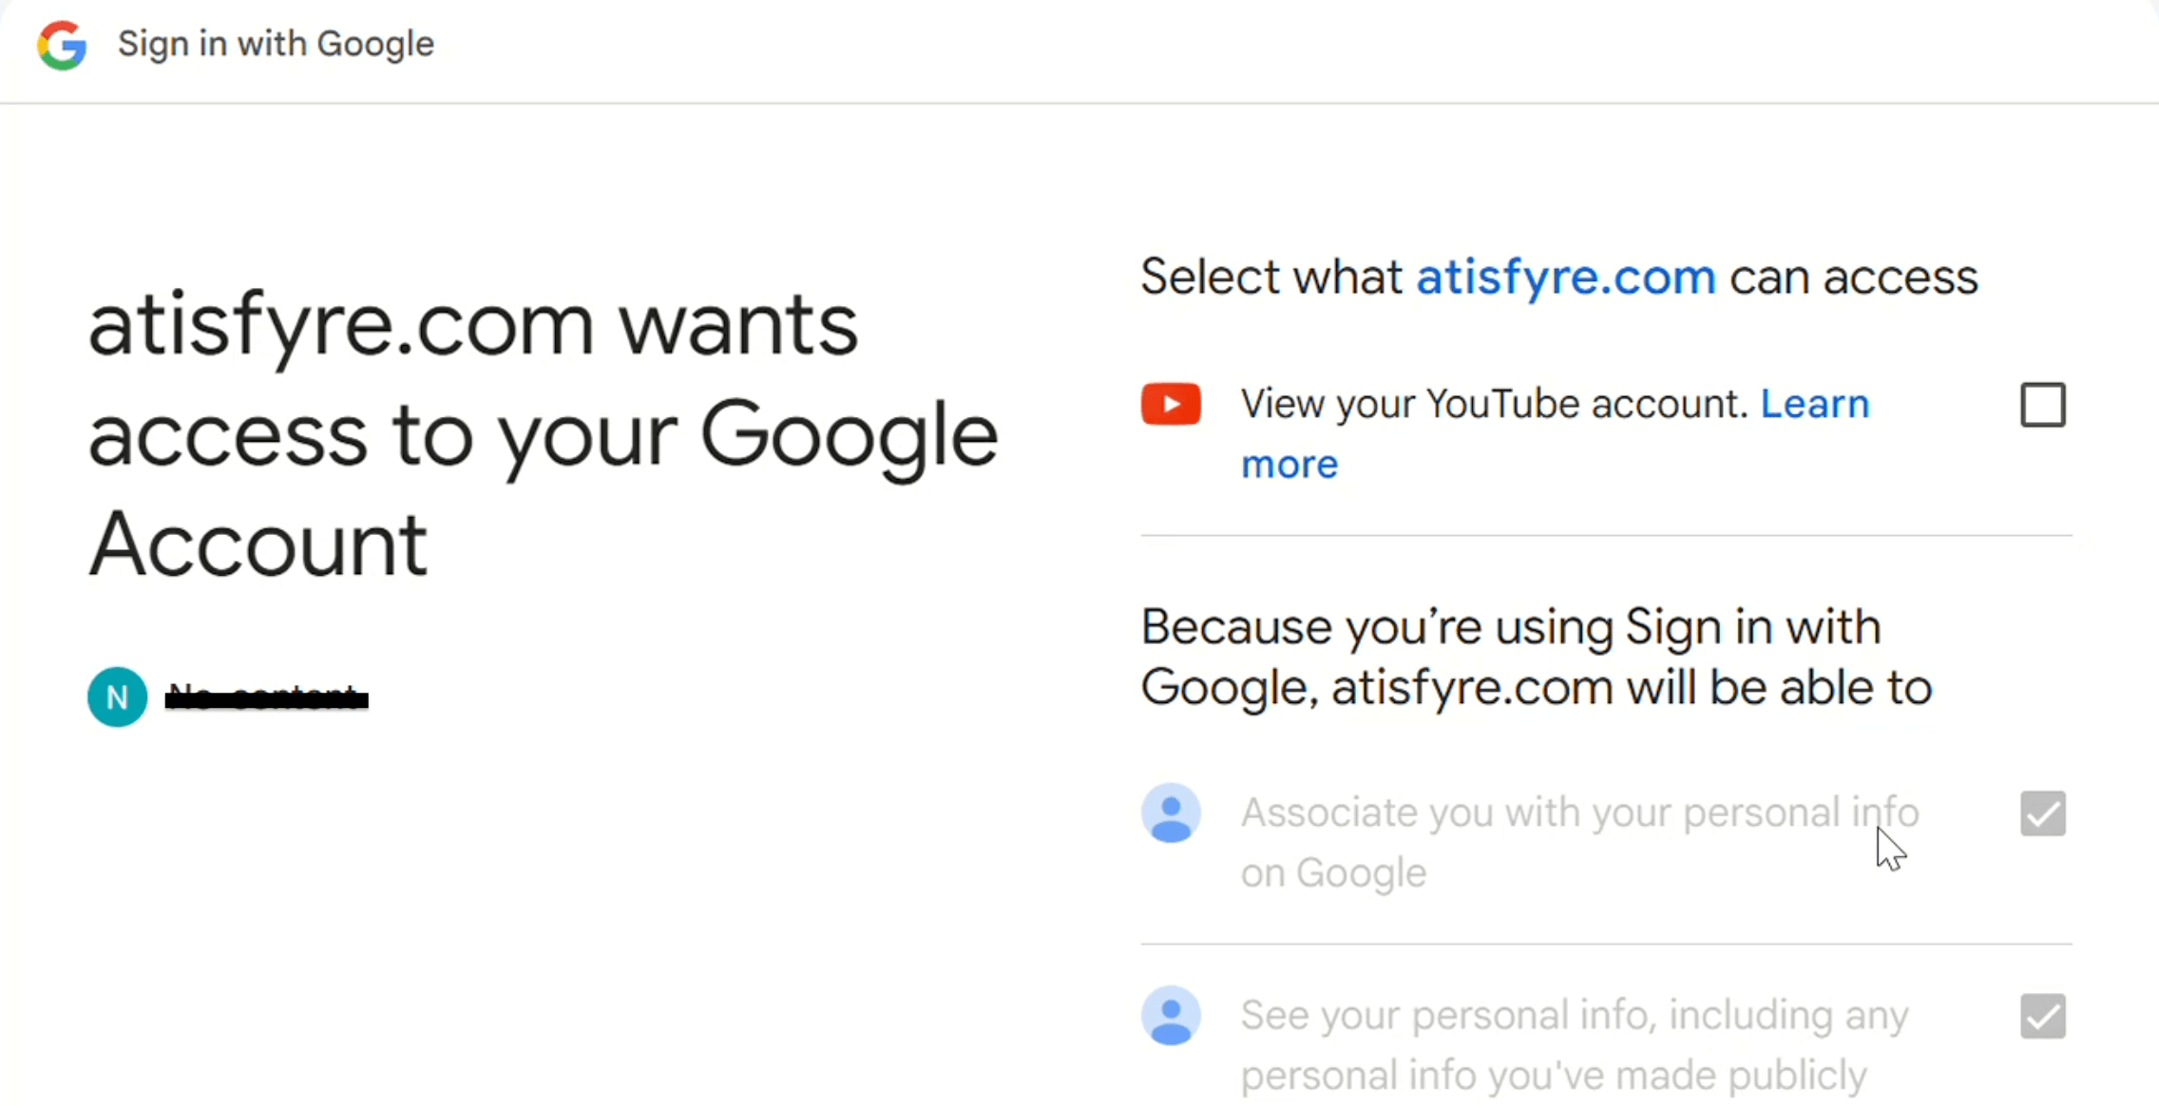Click the Associate you with your personal info text
The width and height of the screenshot is (2159, 1106).
1580,843
